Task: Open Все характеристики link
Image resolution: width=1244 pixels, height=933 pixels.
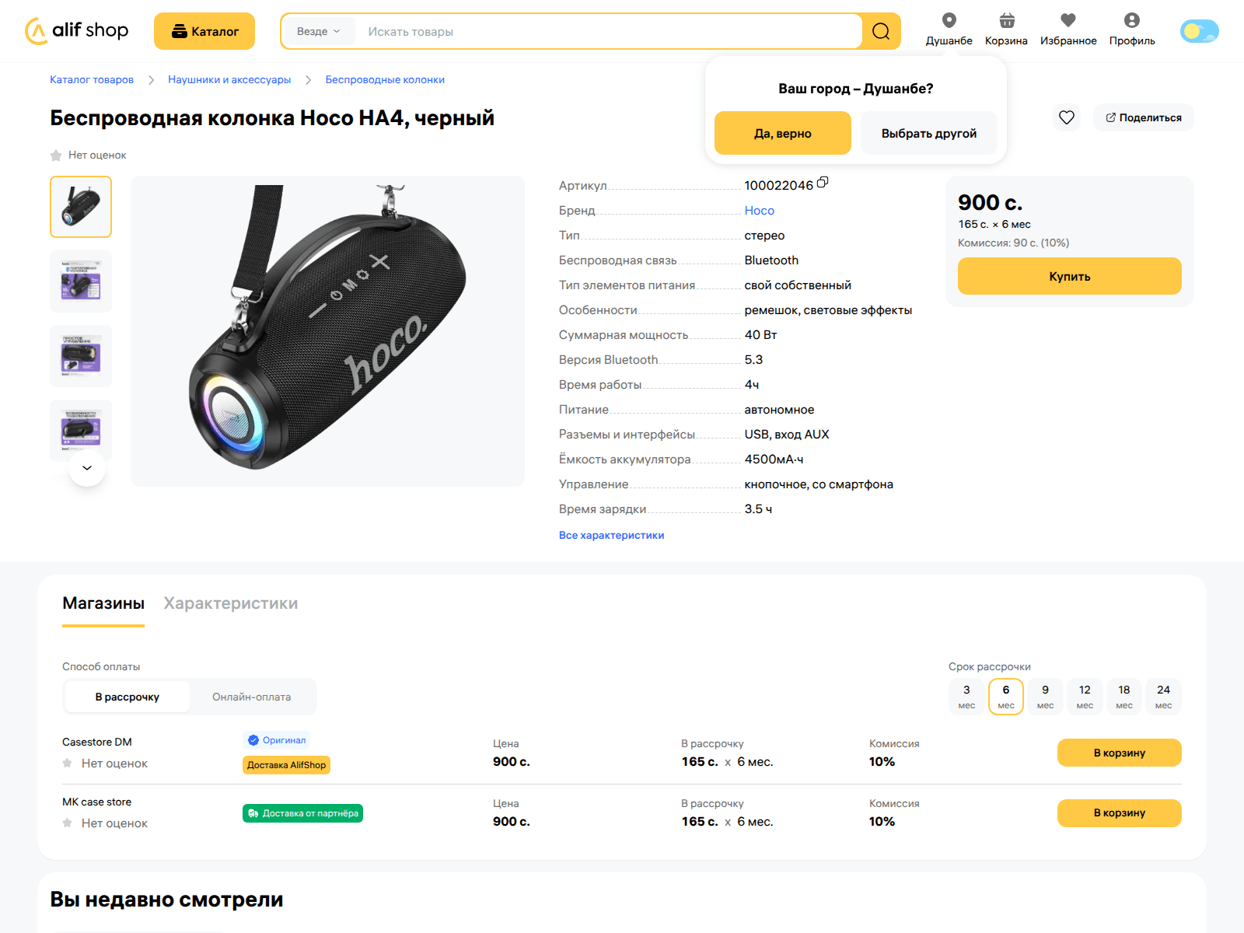Action: (611, 535)
